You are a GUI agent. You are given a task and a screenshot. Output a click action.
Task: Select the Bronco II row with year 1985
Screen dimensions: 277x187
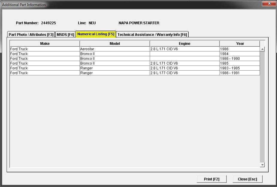(135, 63)
